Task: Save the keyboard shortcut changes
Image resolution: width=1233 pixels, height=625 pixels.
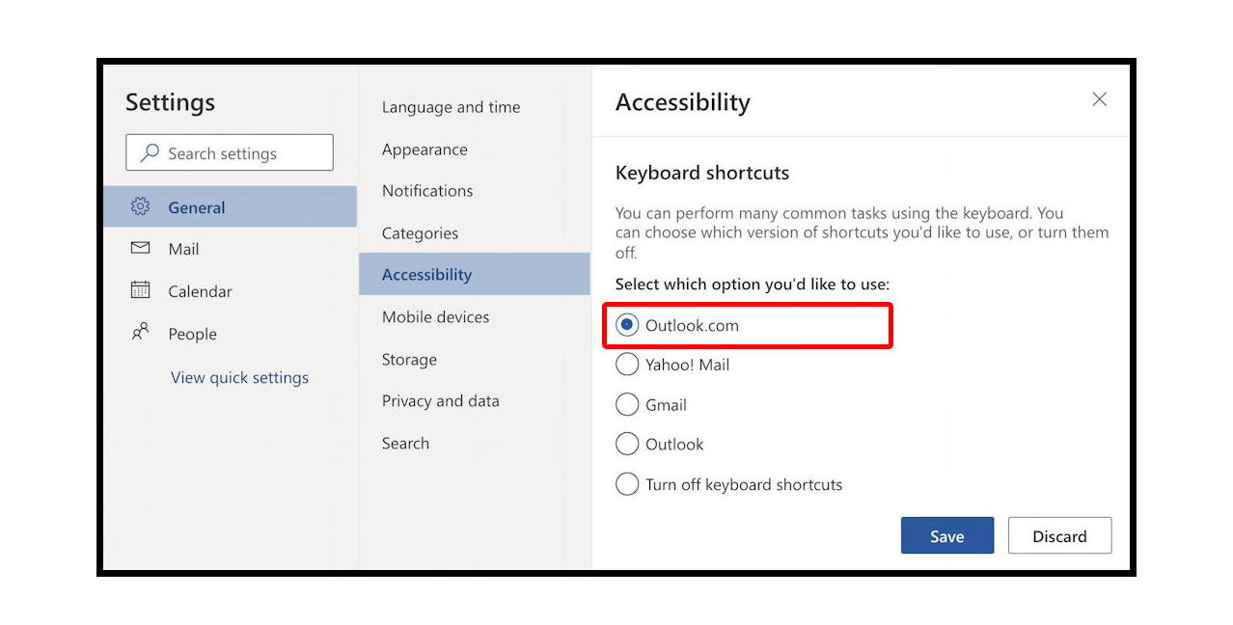Action: coord(946,535)
